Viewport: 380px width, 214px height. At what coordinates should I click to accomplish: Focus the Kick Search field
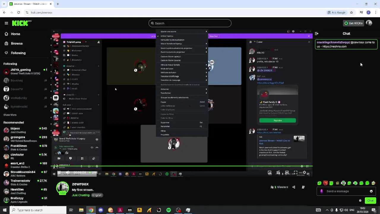(x=190, y=23)
